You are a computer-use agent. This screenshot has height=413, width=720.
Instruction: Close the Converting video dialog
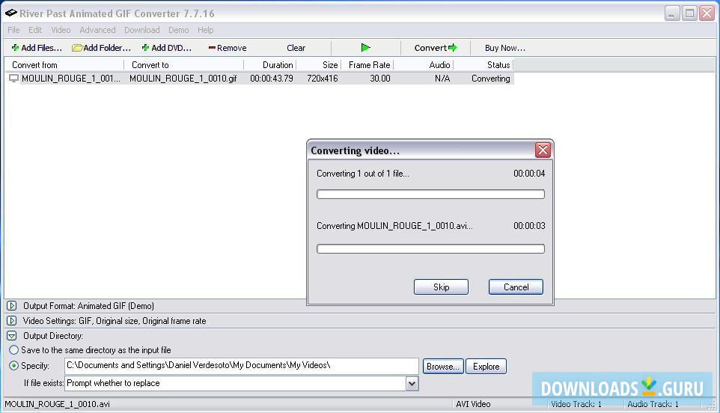(543, 150)
